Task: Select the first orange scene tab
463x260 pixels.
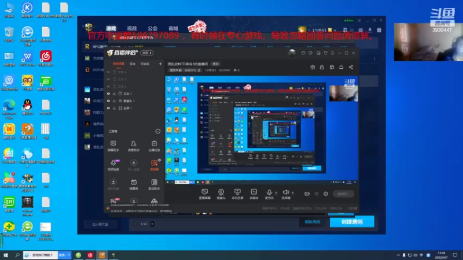Action: click(119, 64)
